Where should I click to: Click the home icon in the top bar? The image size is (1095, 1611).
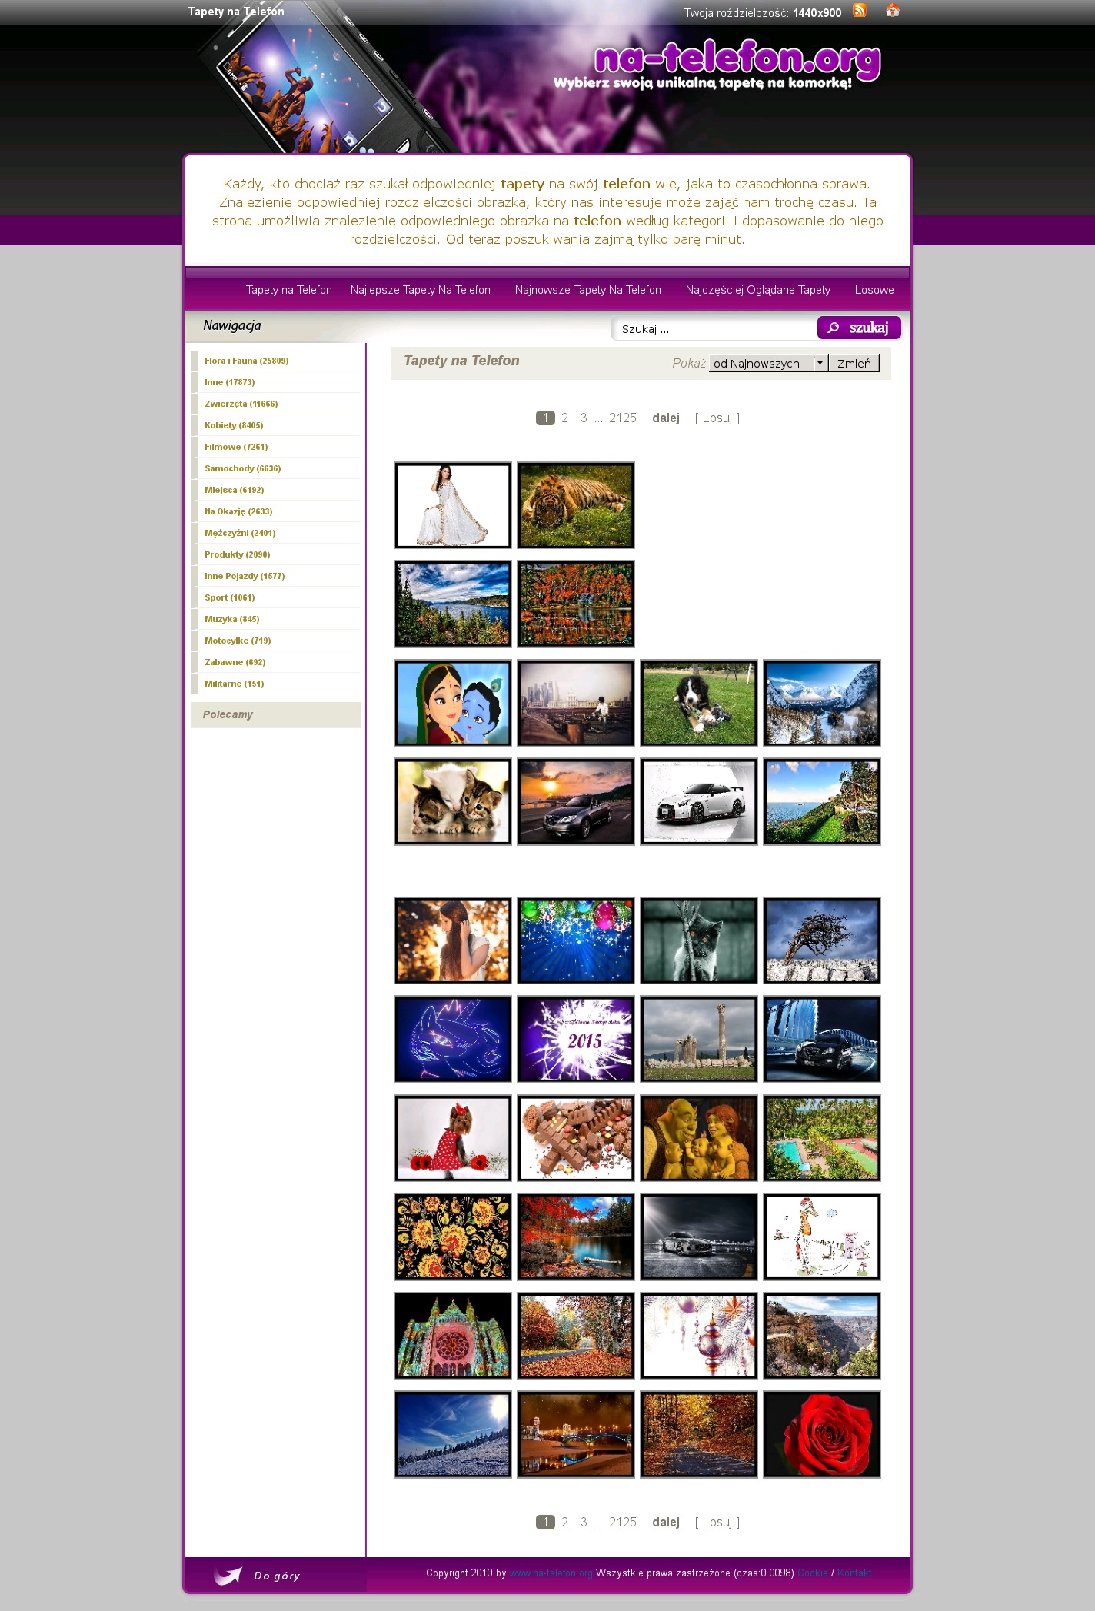tap(892, 11)
